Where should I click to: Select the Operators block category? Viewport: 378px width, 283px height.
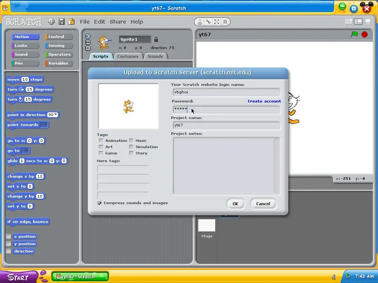[59, 55]
